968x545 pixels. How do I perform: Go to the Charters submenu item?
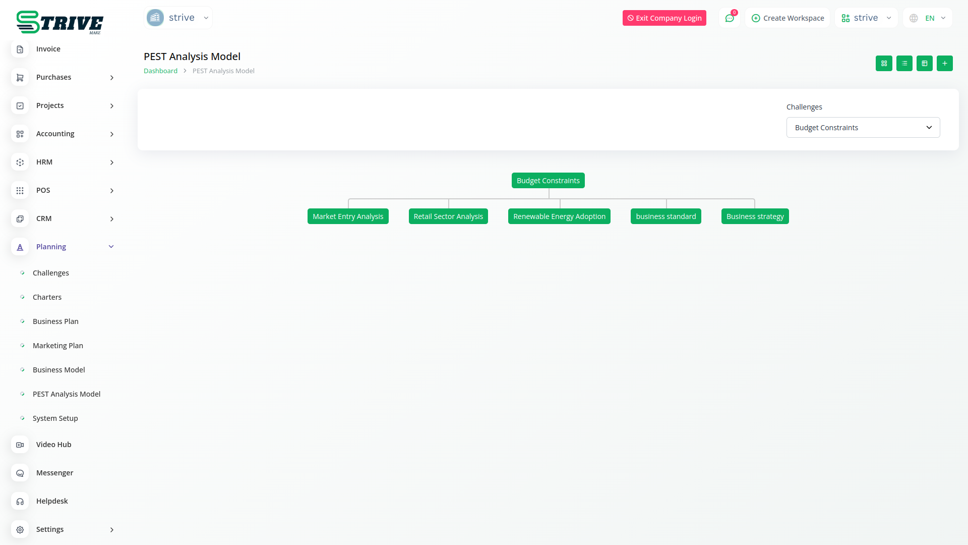coord(47,297)
